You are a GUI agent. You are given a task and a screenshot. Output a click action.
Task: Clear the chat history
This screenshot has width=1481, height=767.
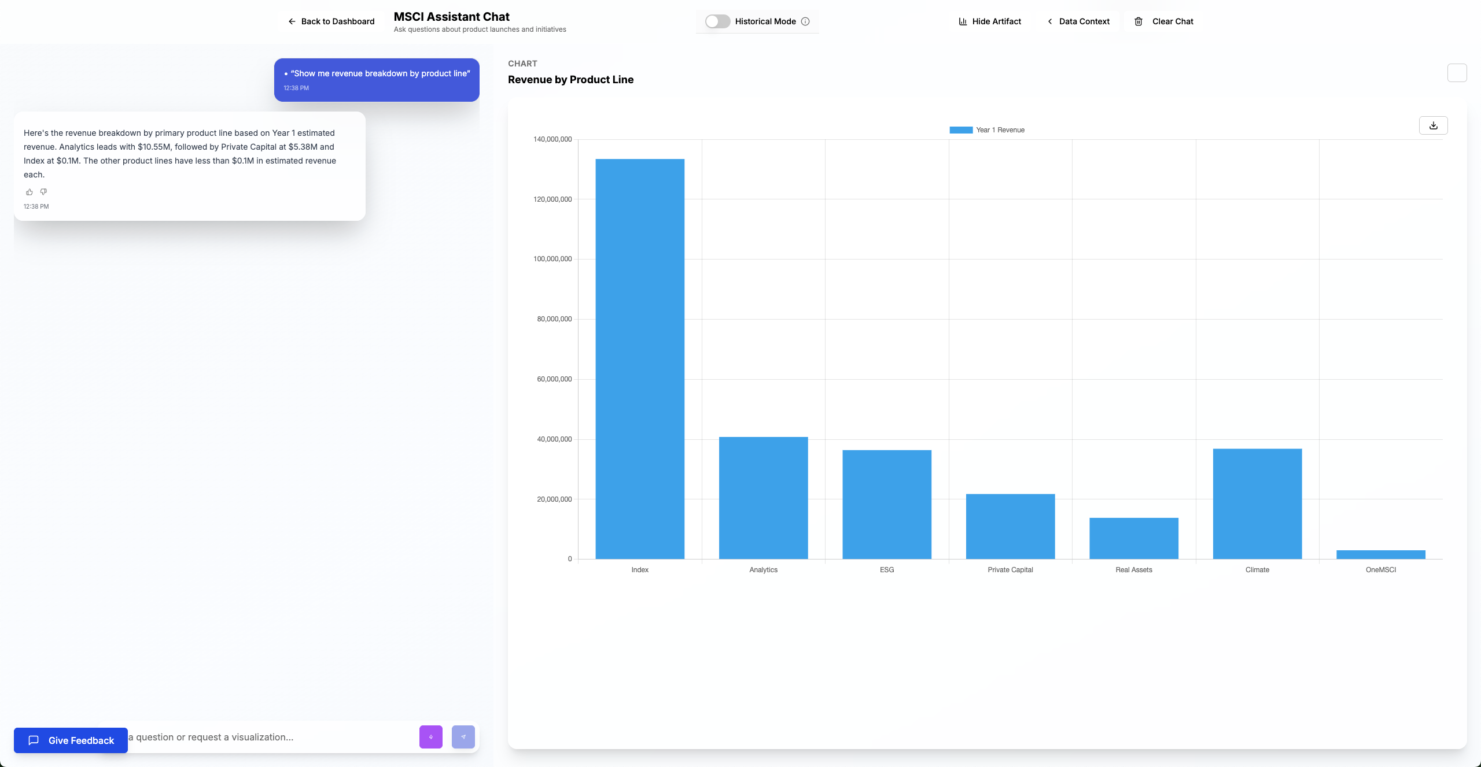click(1172, 21)
